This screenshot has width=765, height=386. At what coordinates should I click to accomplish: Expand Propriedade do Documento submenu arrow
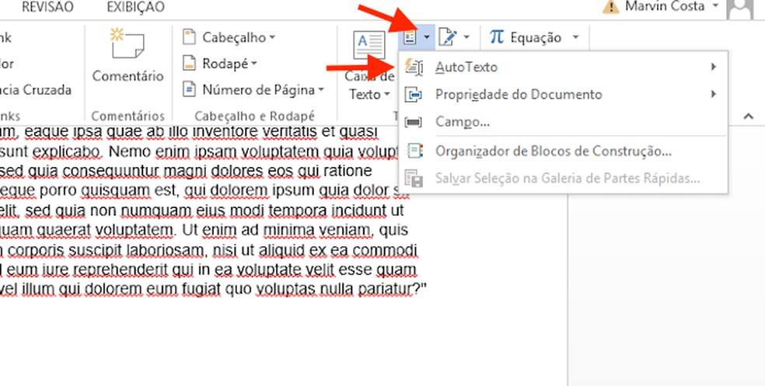click(714, 94)
